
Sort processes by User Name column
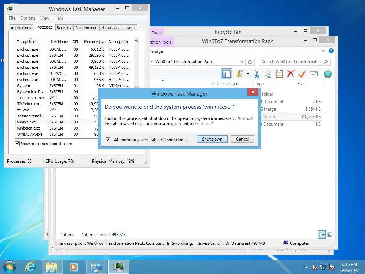[x=58, y=42]
